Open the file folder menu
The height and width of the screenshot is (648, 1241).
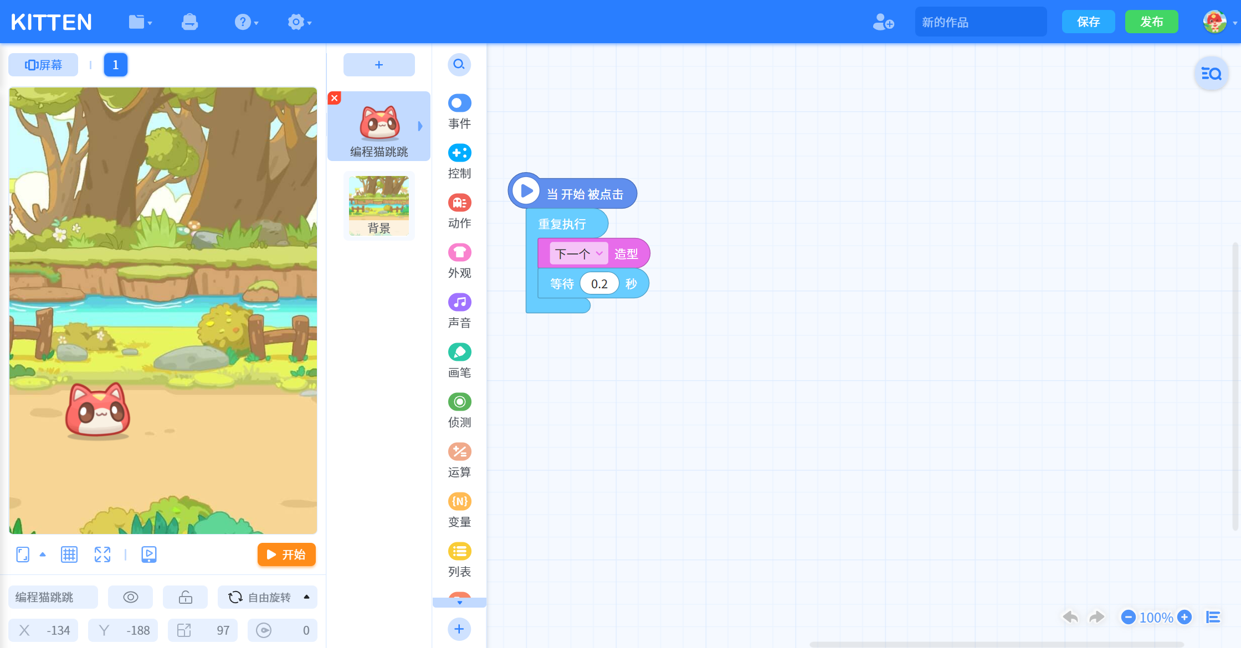point(140,22)
